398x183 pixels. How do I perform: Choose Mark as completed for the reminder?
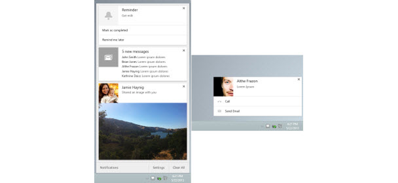(x=143, y=30)
